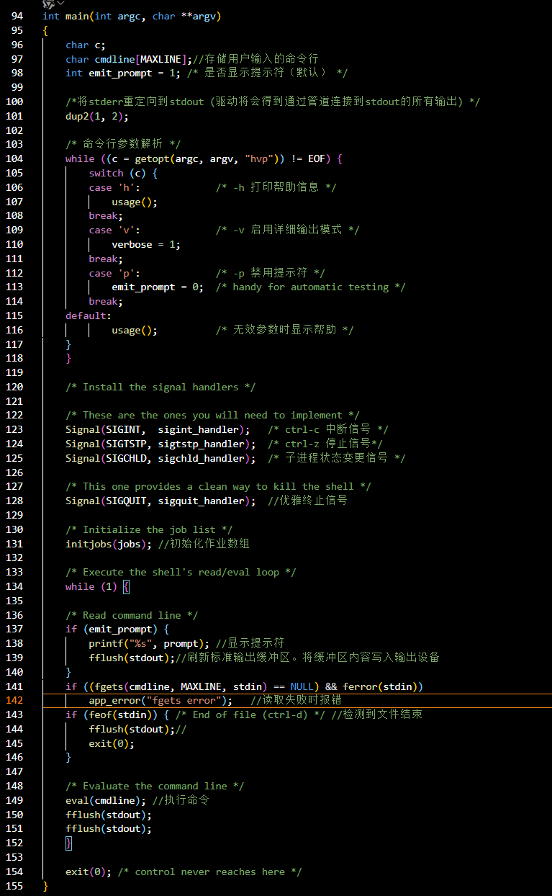This screenshot has width=552, height=896.
Task: Click '**argv' in the main signature
Action: click(x=198, y=16)
